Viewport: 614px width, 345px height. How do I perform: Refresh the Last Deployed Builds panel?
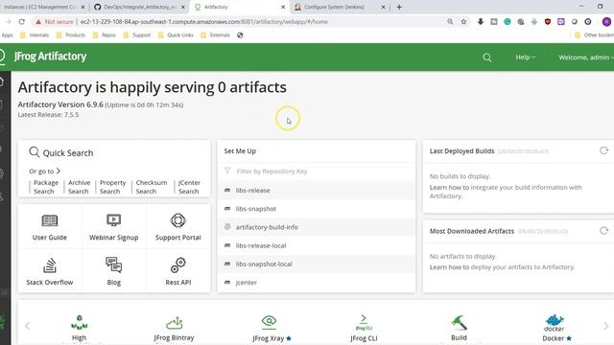click(603, 150)
